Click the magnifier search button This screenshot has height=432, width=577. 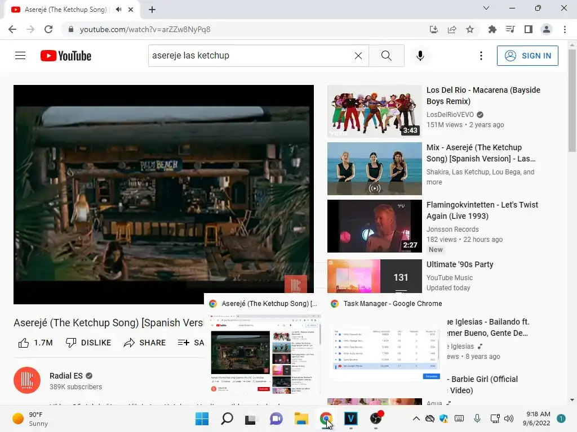click(x=387, y=56)
